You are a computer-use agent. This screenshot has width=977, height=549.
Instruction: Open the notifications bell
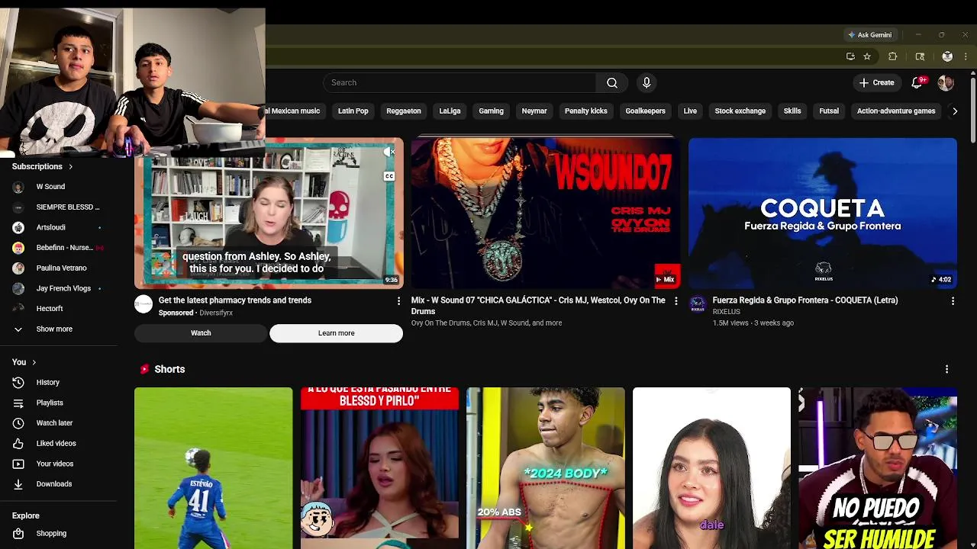pyautogui.click(x=917, y=82)
